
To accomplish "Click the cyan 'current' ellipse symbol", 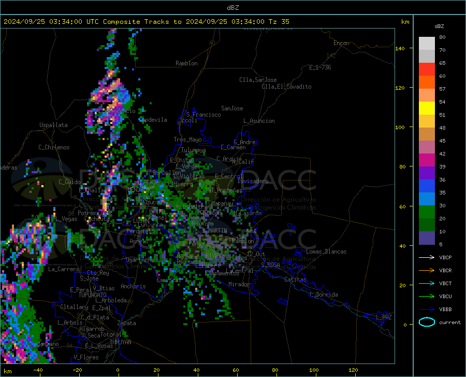I will click(x=427, y=322).
